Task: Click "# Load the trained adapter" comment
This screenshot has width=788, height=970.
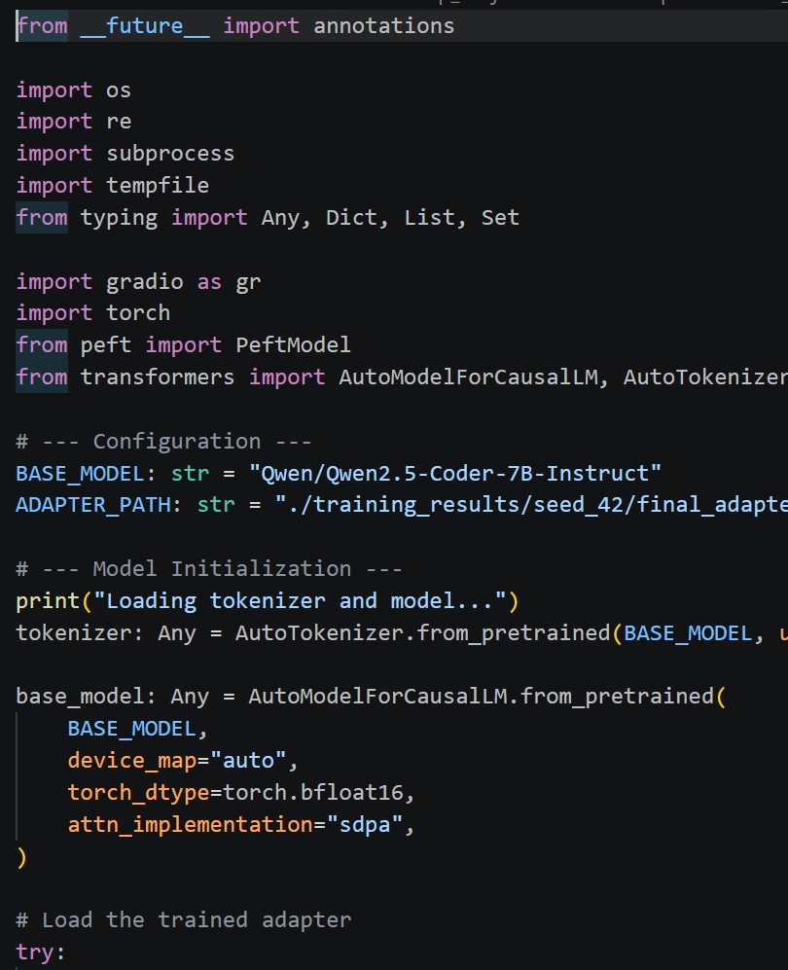Action: tap(184, 920)
